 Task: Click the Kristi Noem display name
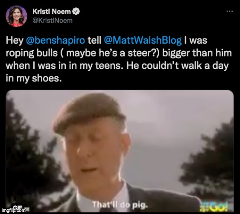[x=52, y=12]
